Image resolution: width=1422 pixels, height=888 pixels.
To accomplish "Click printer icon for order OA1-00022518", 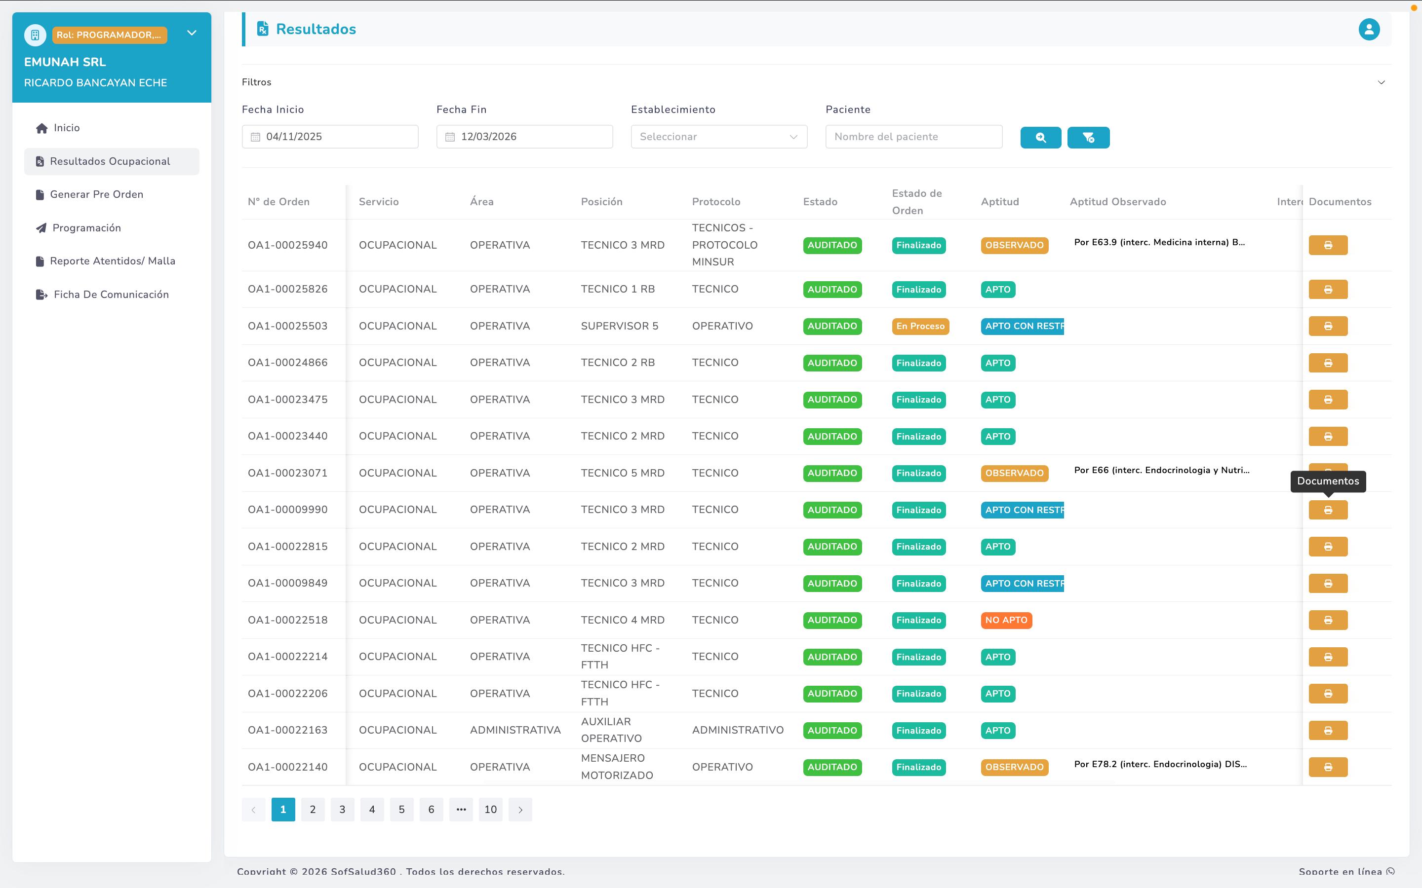I will 1327,620.
